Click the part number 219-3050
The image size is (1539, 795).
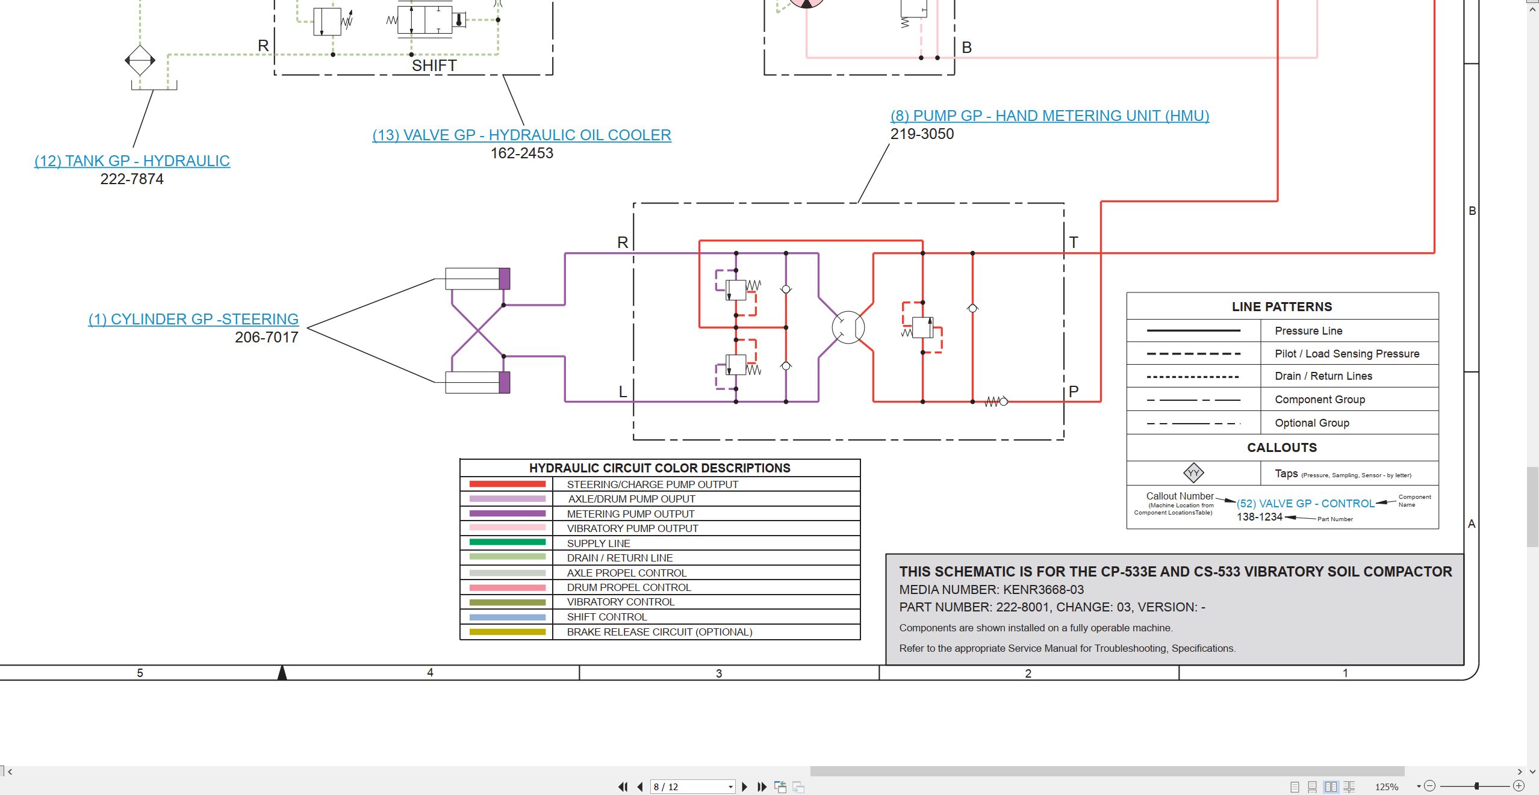coord(922,134)
